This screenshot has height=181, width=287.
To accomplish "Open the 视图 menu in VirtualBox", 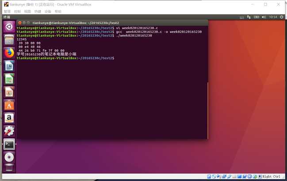I will tap(27, 12).
